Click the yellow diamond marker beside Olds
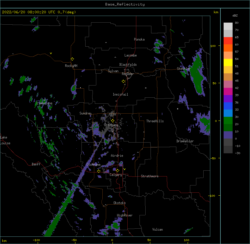250x244 pixels. 113,121
